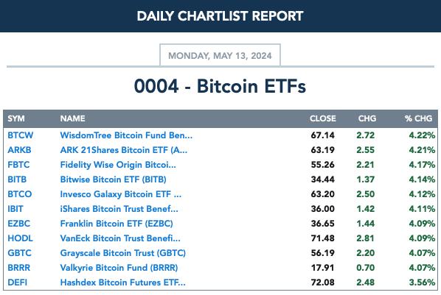Open Invesco Galaxy Bitcoin ETF link

[121, 194]
